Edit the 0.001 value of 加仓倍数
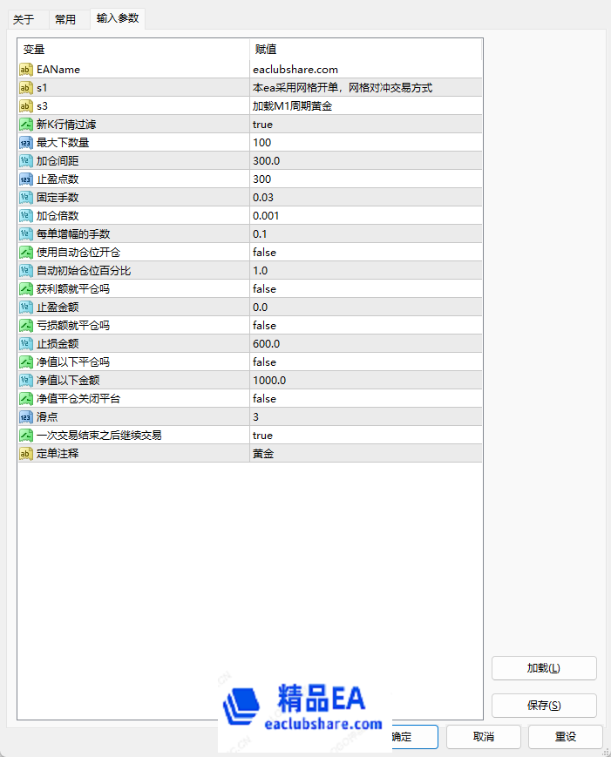The height and width of the screenshot is (757, 611). [x=365, y=216]
